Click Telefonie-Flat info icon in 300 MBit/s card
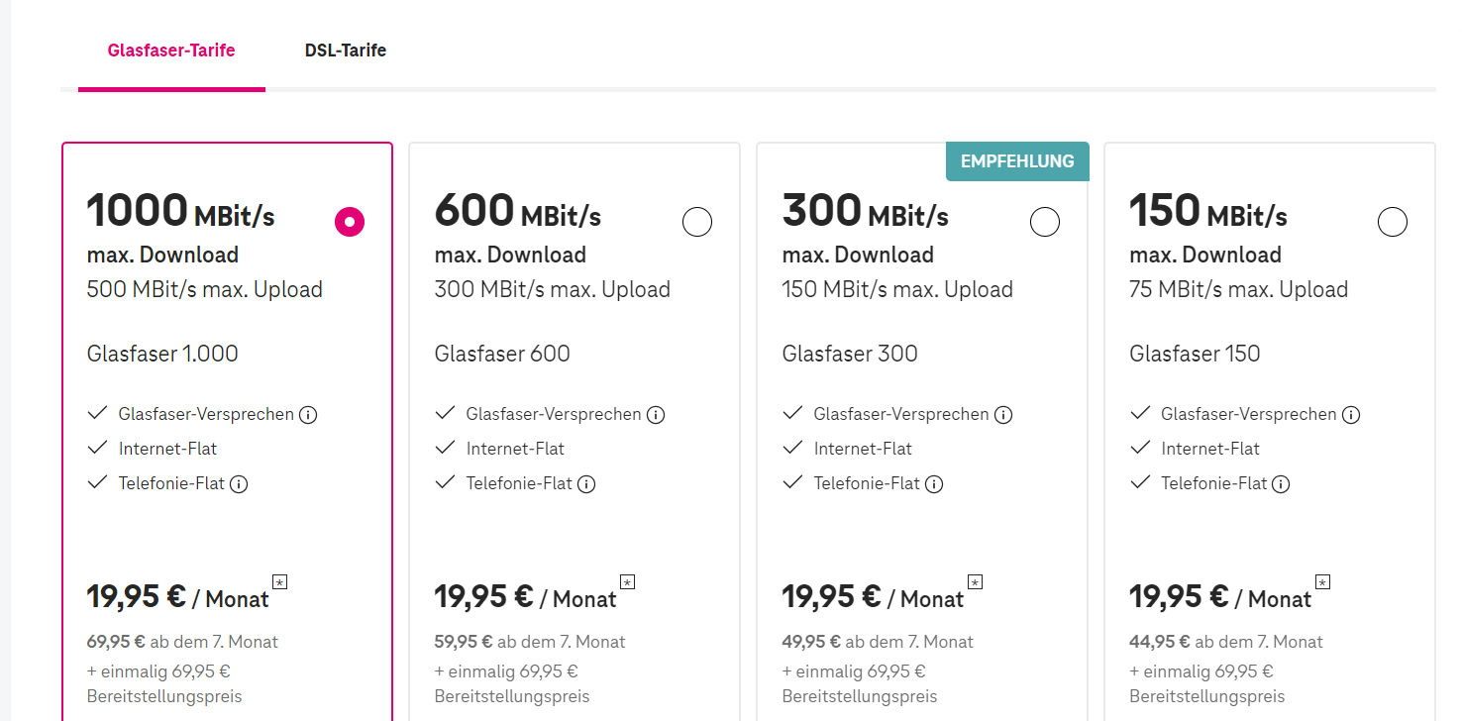Viewport: 1462px width, 721px height. click(x=934, y=484)
